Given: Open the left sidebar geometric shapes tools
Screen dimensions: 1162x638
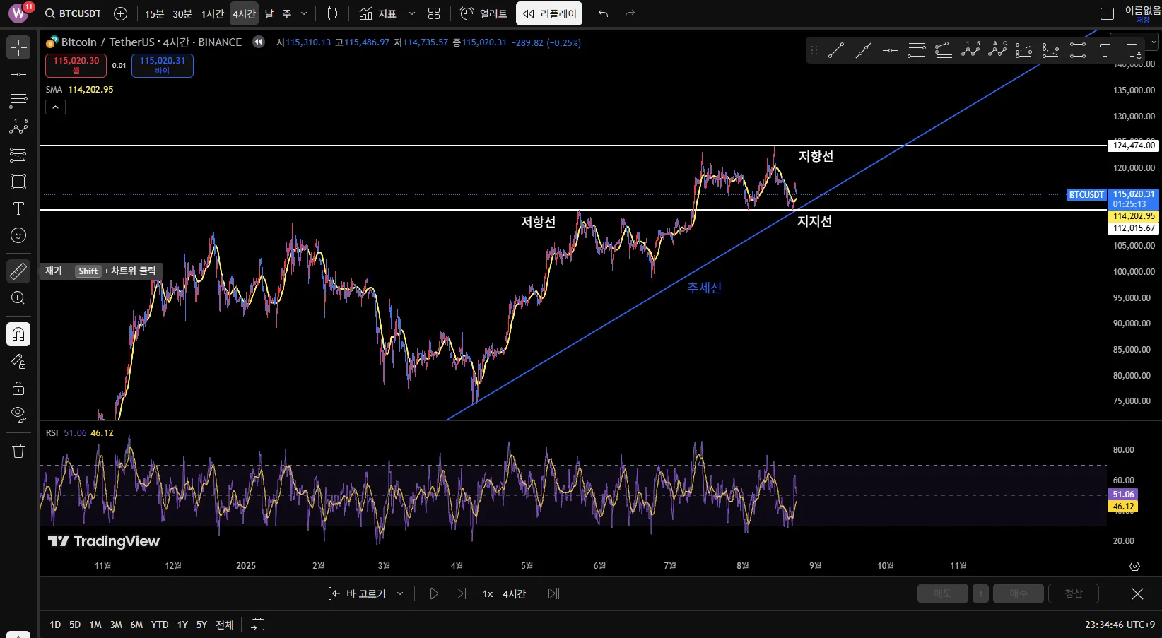Looking at the screenshot, I should pyautogui.click(x=18, y=182).
